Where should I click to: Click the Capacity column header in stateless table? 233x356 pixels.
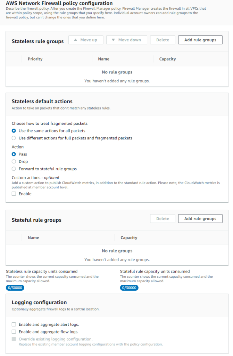(x=167, y=59)
